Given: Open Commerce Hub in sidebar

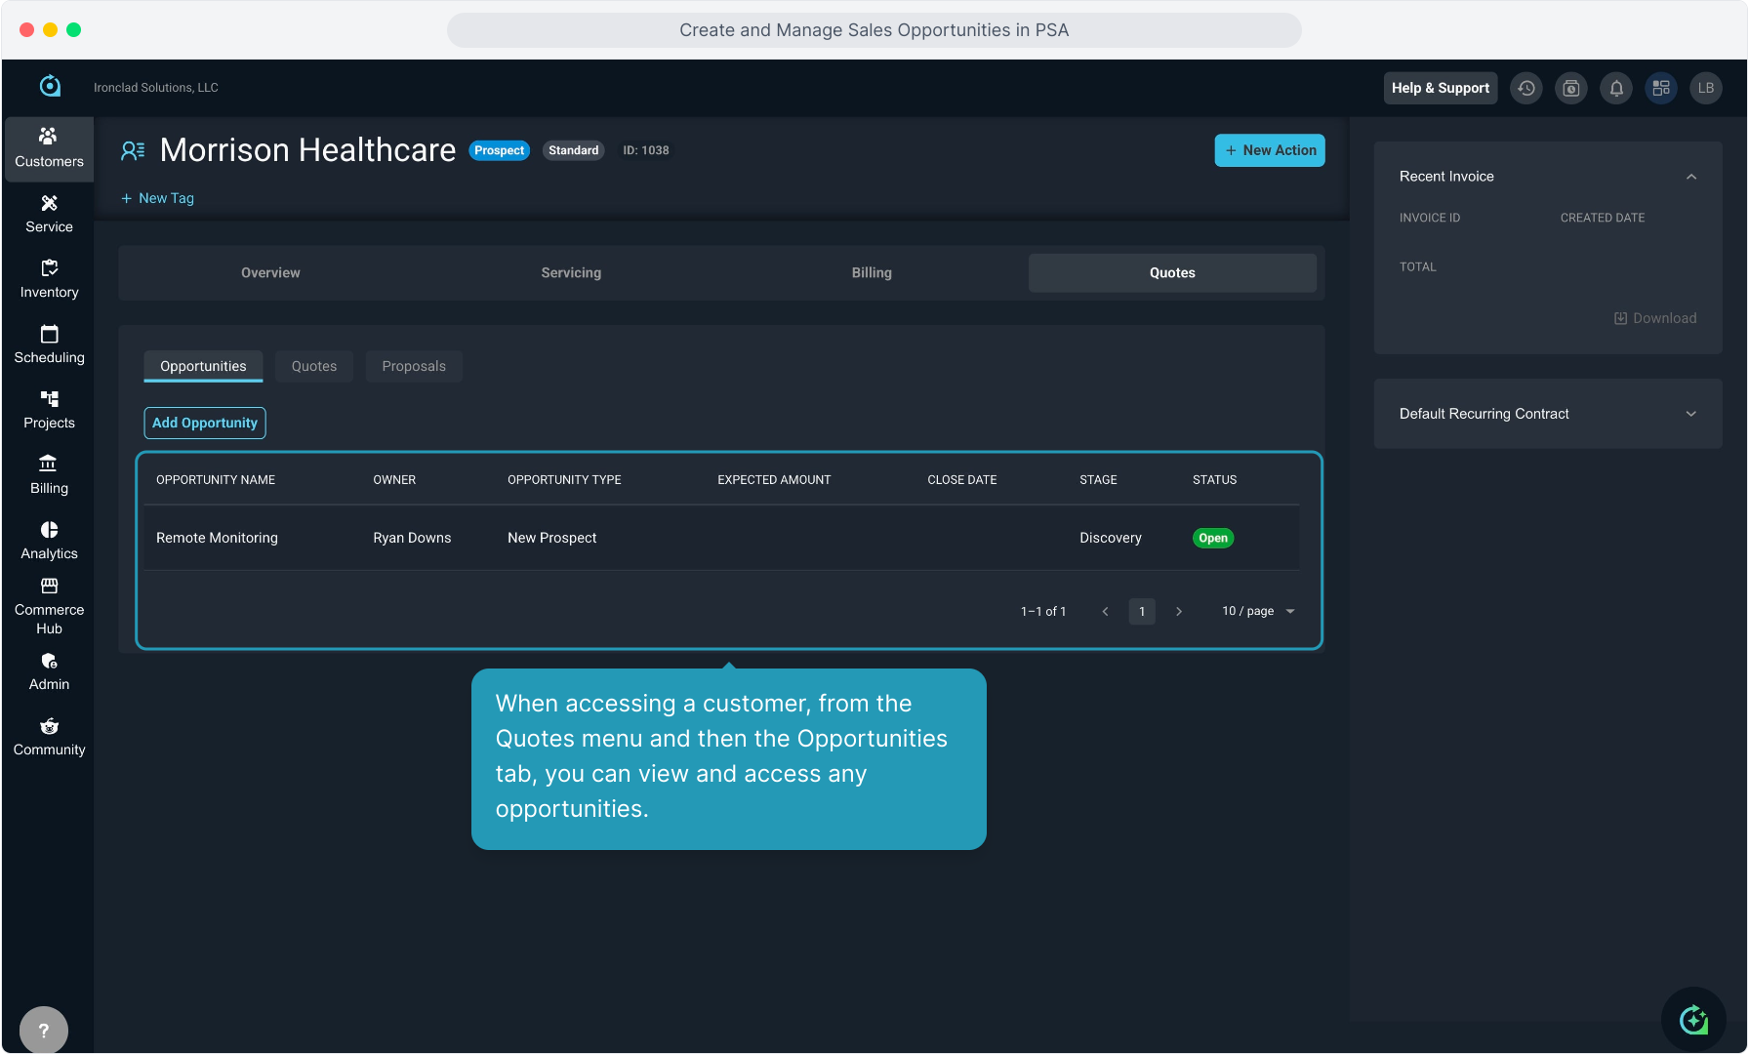Looking at the screenshot, I should coord(49,605).
